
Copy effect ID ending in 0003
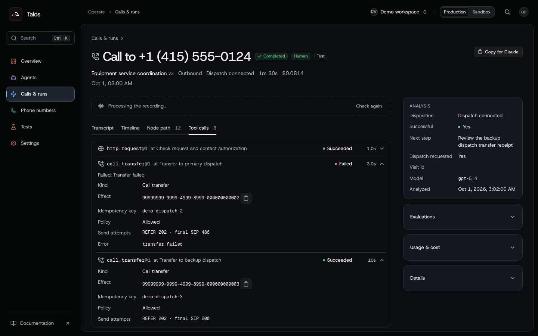pos(246,284)
